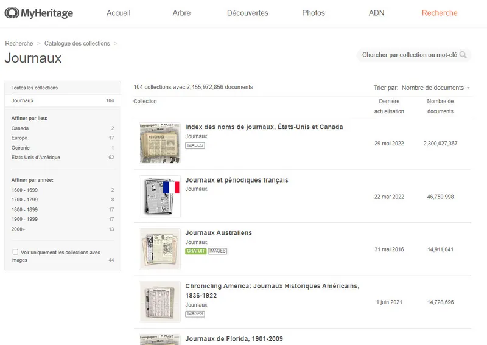Click the 104 collections summary text

193,87
